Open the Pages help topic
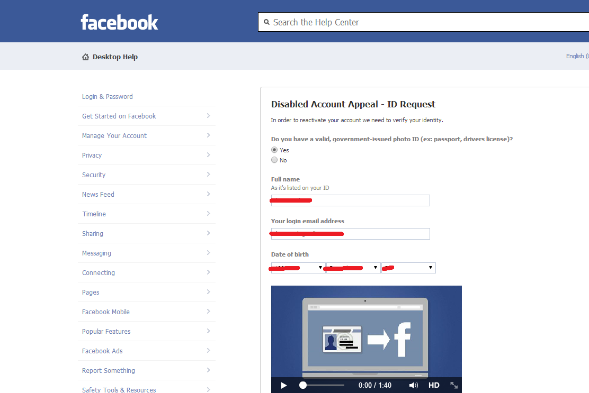589x393 pixels. tap(91, 292)
